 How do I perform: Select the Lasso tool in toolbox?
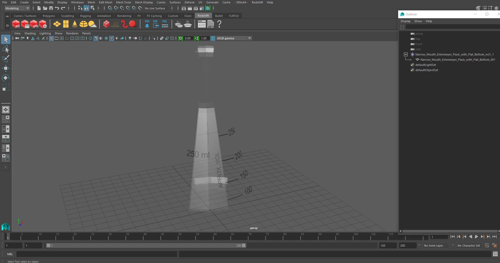(x=5, y=49)
